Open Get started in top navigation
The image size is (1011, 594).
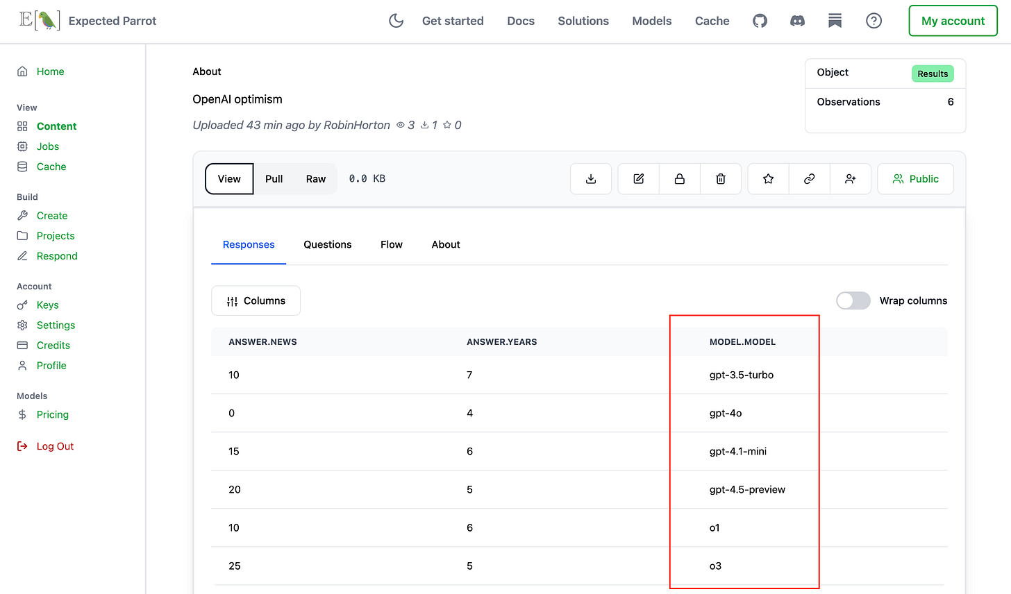click(453, 21)
